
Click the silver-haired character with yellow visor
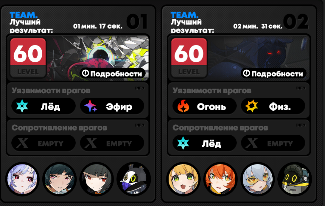(x=258, y=179)
